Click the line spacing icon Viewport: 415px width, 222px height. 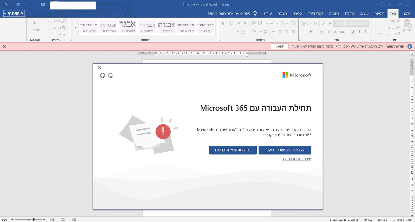point(266,32)
